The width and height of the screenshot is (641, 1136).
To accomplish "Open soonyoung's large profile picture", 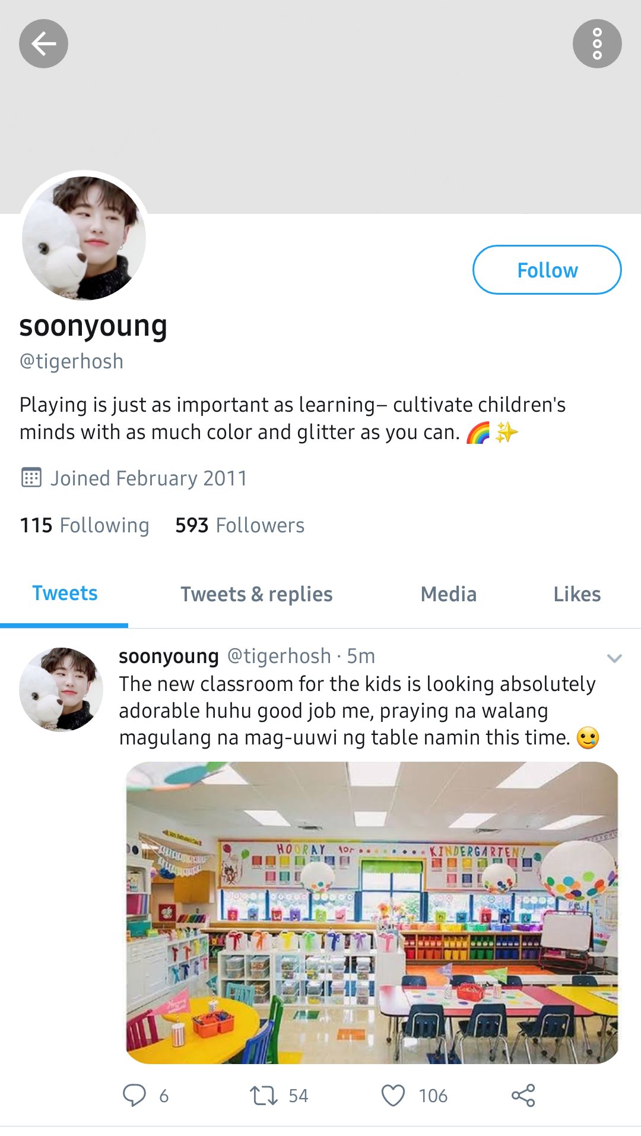I will (84, 238).
